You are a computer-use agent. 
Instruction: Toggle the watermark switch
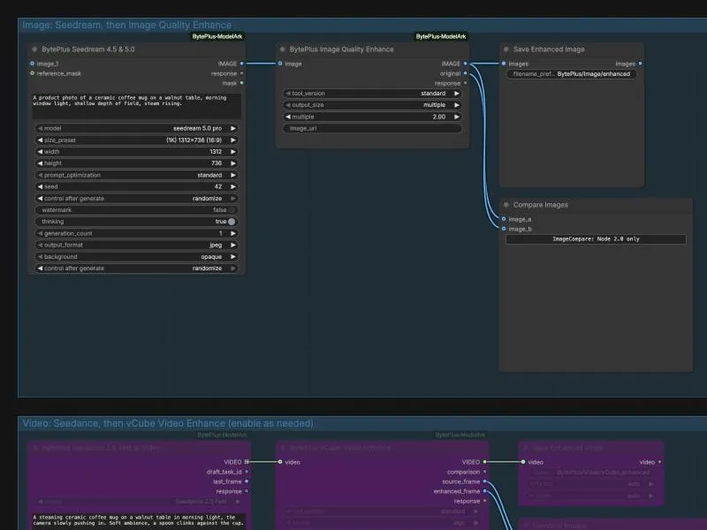pos(232,210)
